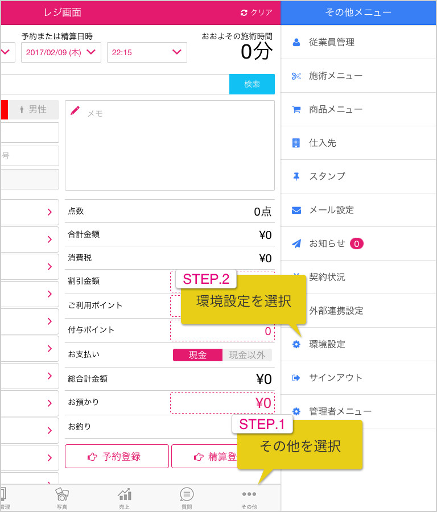This screenshot has height=512, width=437.
Task: Click the sign-out arrow icon サインアウト
Action: 296,378
